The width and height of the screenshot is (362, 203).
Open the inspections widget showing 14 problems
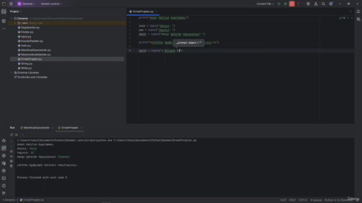[342, 18]
